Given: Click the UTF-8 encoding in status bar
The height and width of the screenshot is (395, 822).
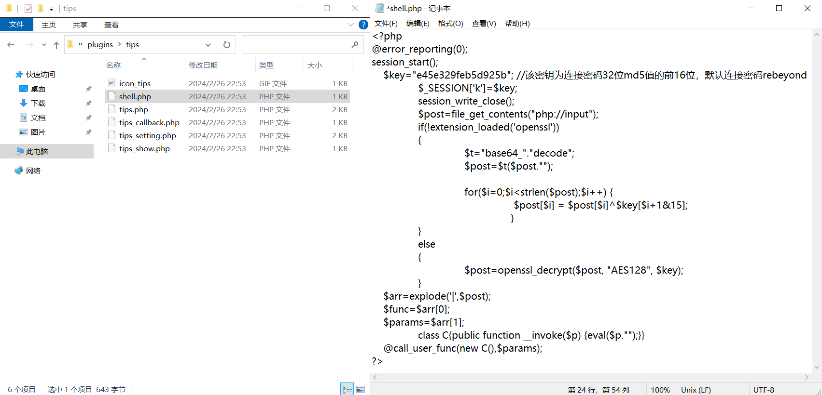Looking at the screenshot, I should coord(764,390).
